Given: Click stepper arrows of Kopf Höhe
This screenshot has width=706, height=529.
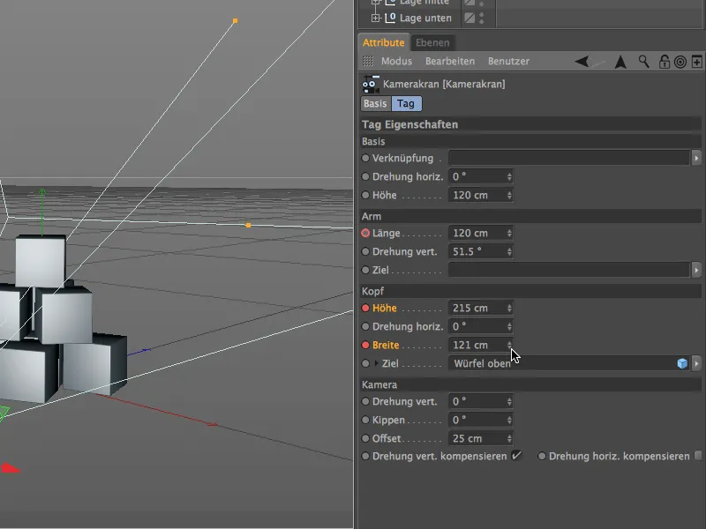Looking at the screenshot, I should (509, 308).
